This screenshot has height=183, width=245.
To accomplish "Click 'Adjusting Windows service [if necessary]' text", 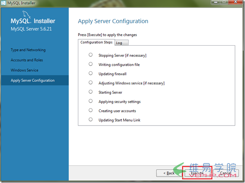I will point(132,83).
